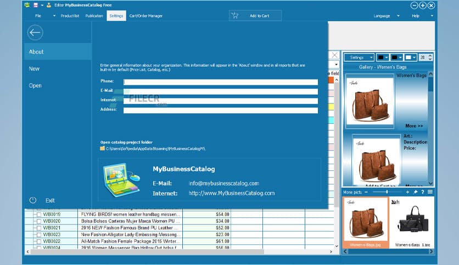Click the 'FLYING BIRDS! women leather handbag' cell
Screen dimensions: 459x265
(130, 215)
